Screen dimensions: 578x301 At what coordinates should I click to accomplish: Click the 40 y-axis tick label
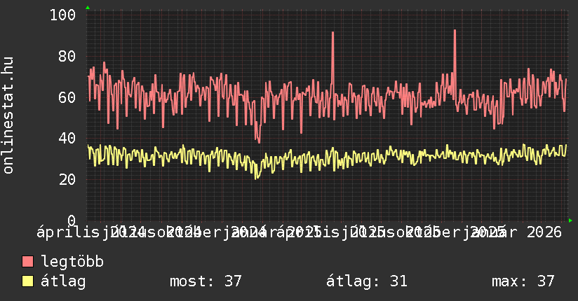point(67,138)
